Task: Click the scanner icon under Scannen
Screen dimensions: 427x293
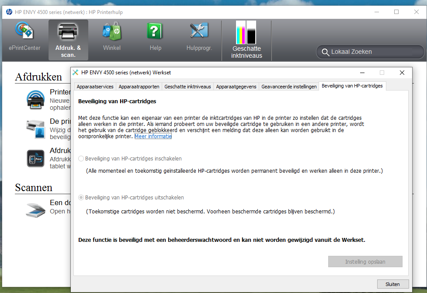Action: (35, 210)
